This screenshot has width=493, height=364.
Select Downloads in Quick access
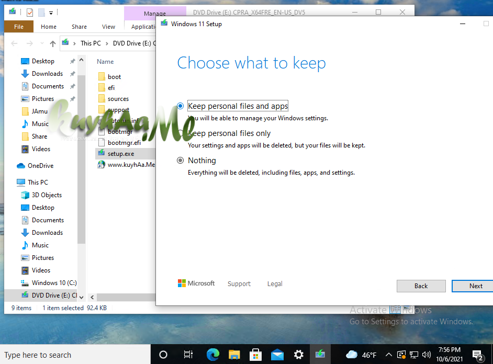(47, 74)
